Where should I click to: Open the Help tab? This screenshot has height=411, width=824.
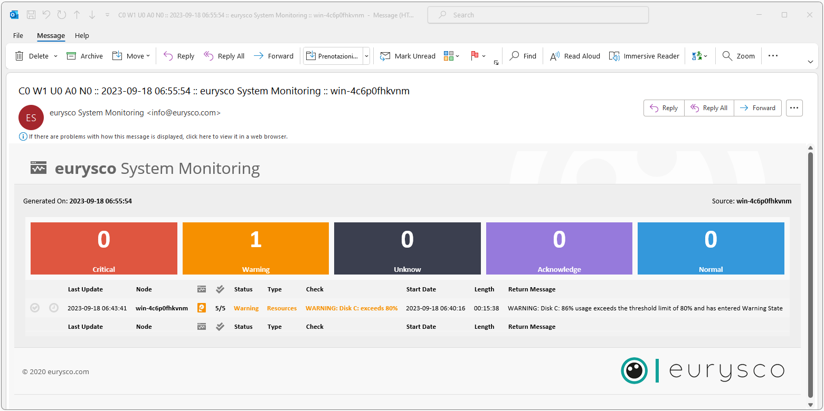pos(82,35)
